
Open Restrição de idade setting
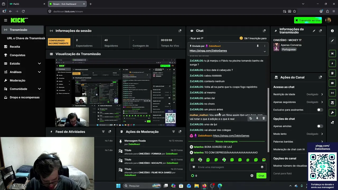pyautogui.click(x=298, y=94)
